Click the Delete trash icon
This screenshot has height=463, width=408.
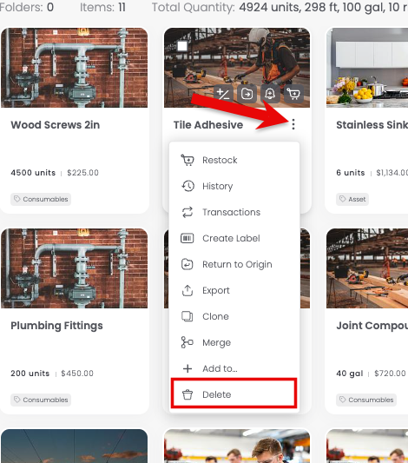click(x=188, y=394)
